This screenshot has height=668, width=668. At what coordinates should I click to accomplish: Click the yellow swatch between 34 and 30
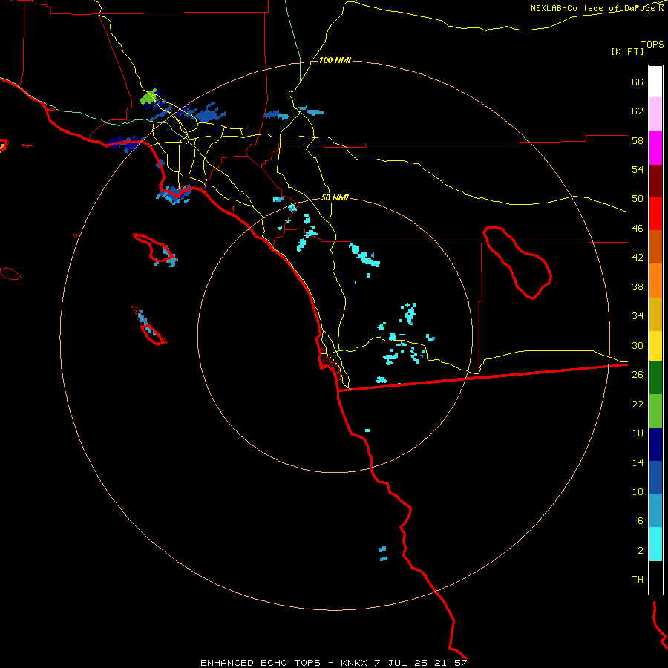point(655,345)
